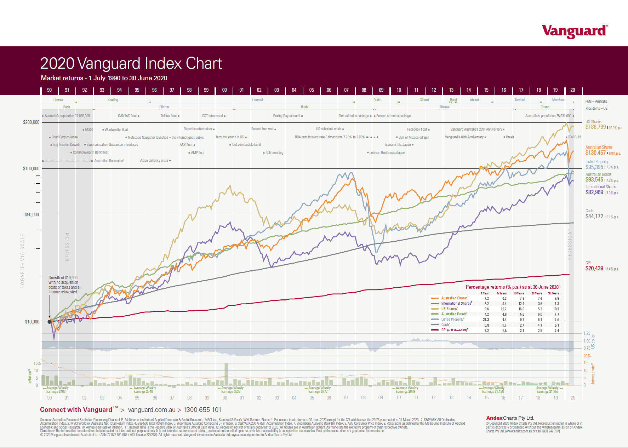
Task: Click the 'COVID-19' event label
Action: (574, 137)
